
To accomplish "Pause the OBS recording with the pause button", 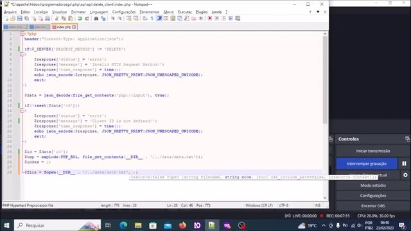I will point(404,164).
